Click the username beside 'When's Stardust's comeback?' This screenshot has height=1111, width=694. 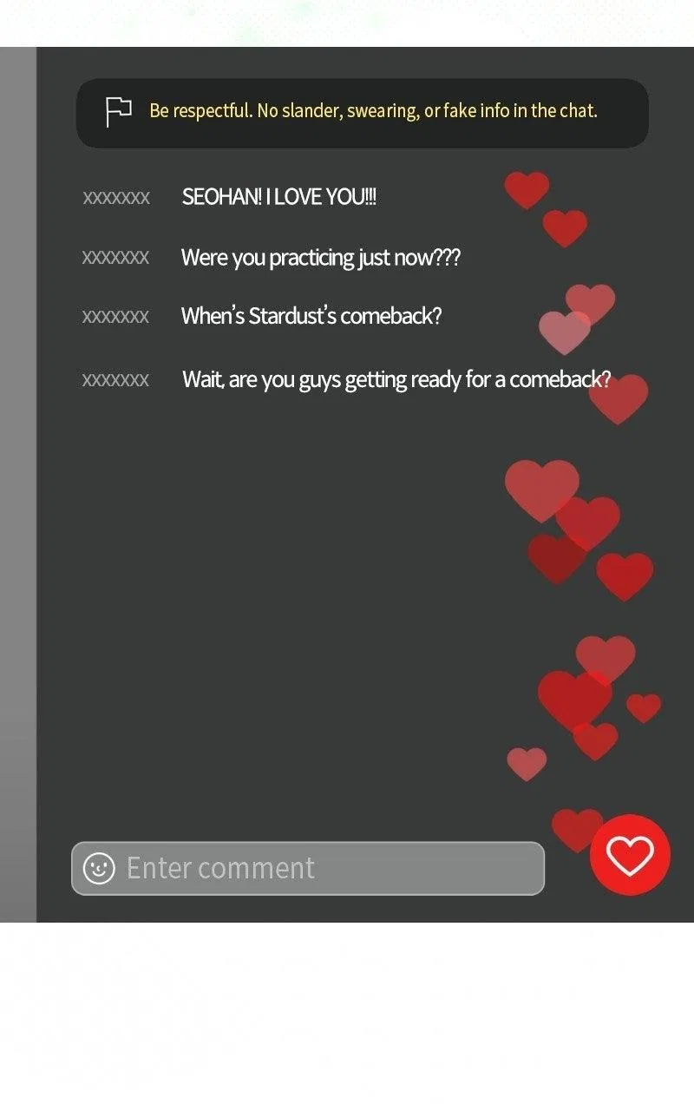click(x=115, y=317)
